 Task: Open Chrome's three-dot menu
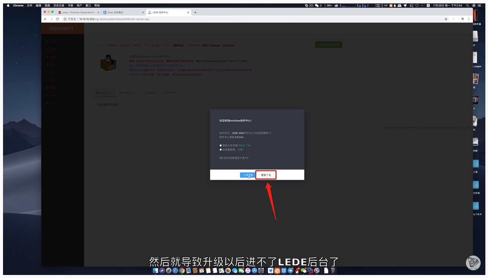[x=469, y=19]
